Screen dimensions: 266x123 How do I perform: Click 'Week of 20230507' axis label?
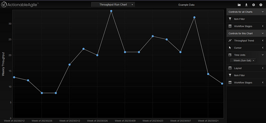coord(181,121)
